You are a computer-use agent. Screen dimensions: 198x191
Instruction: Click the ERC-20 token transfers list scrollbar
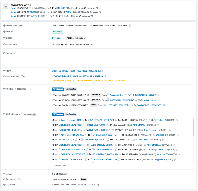193,127
